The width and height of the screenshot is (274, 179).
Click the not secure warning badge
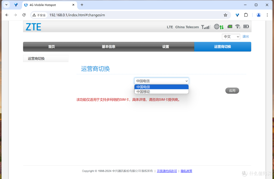[x=39, y=15]
